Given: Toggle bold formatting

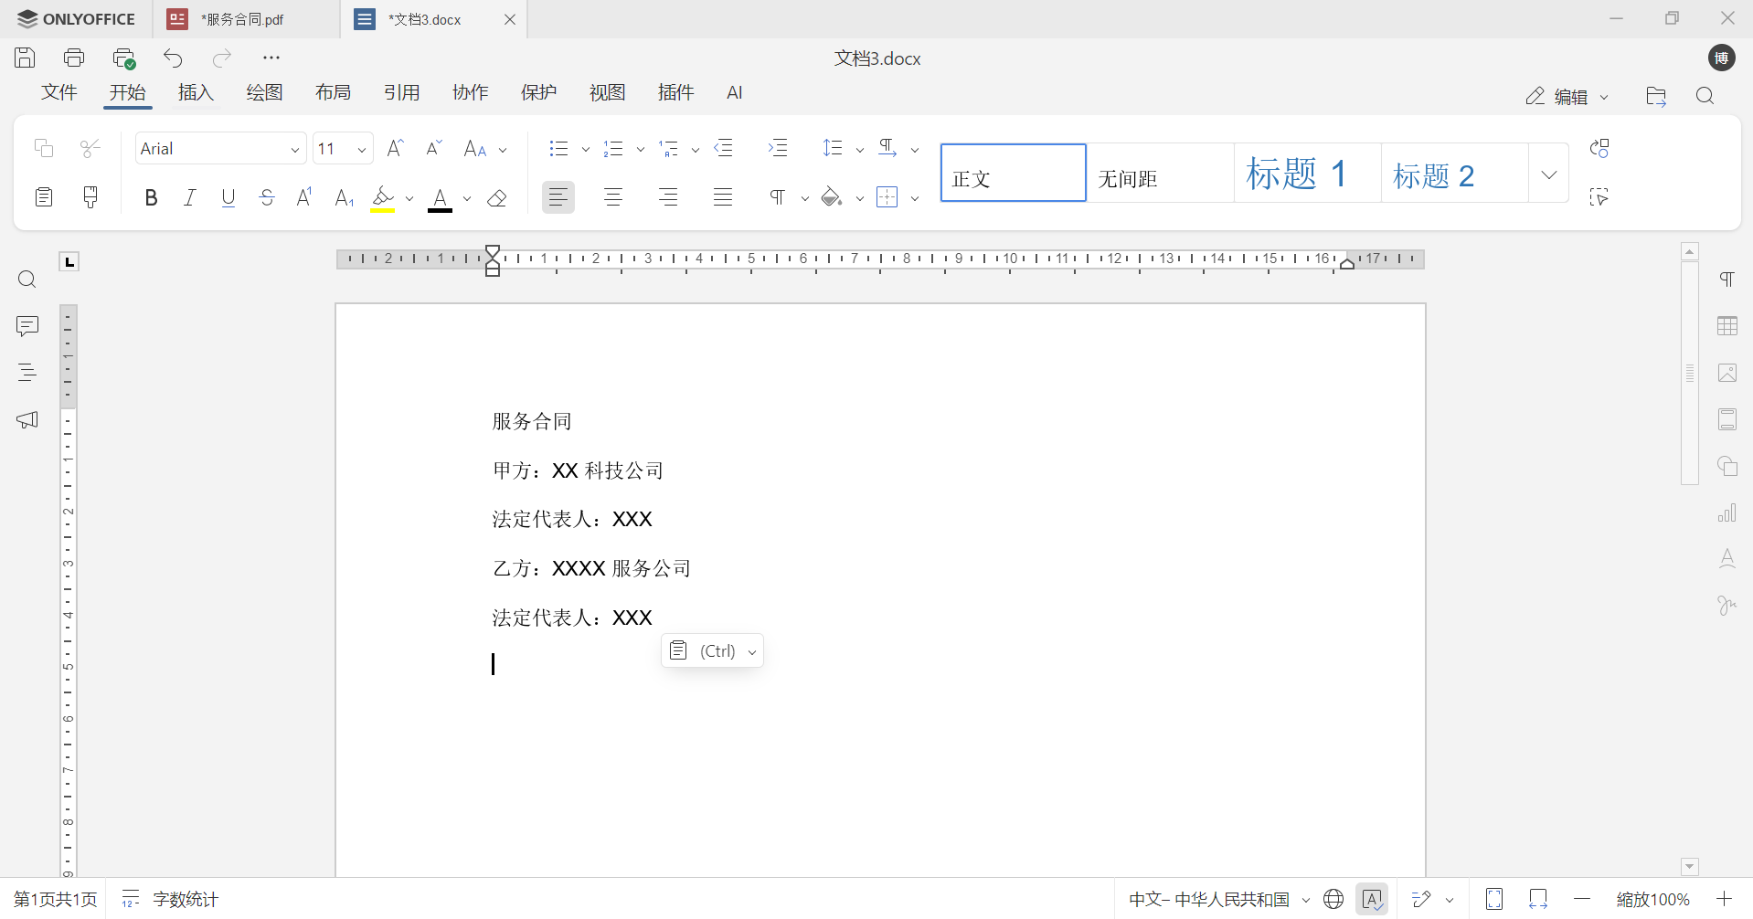Looking at the screenshot, I should point(151,196).
